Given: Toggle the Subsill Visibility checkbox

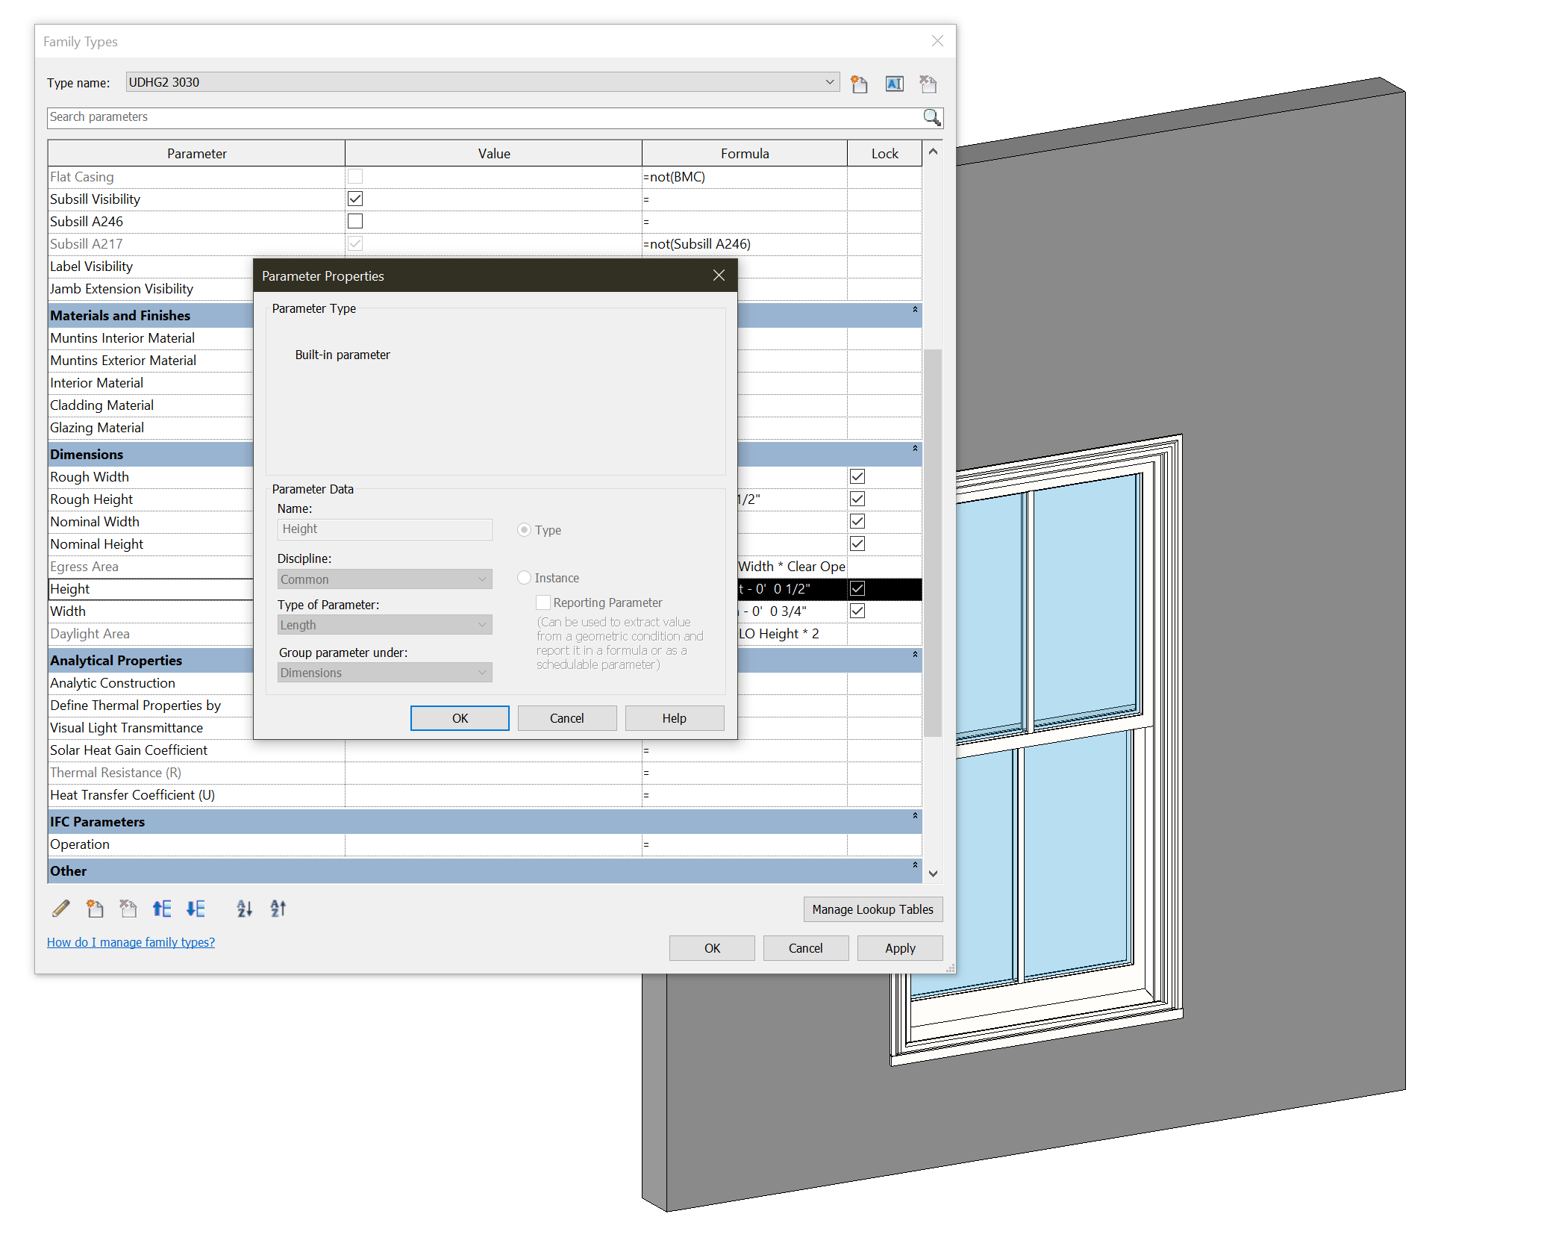Looking at the screenshot, I should click(355, 199).
